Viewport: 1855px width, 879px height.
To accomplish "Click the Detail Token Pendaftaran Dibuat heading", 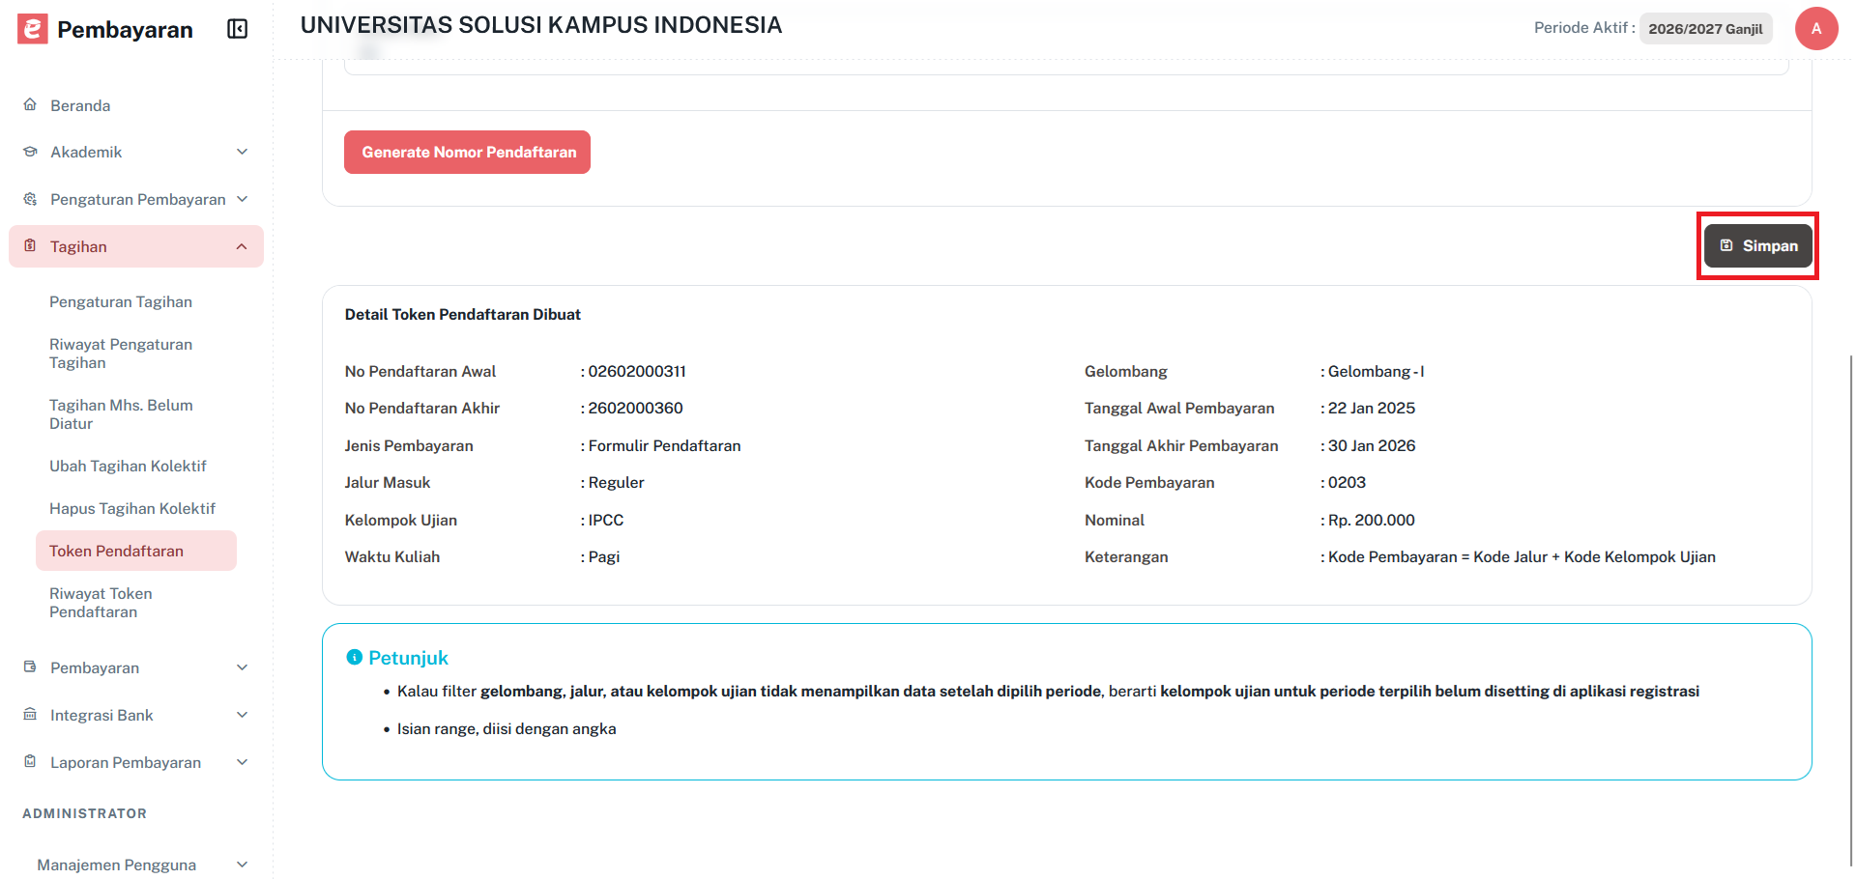I will click(x=463, y=314).
